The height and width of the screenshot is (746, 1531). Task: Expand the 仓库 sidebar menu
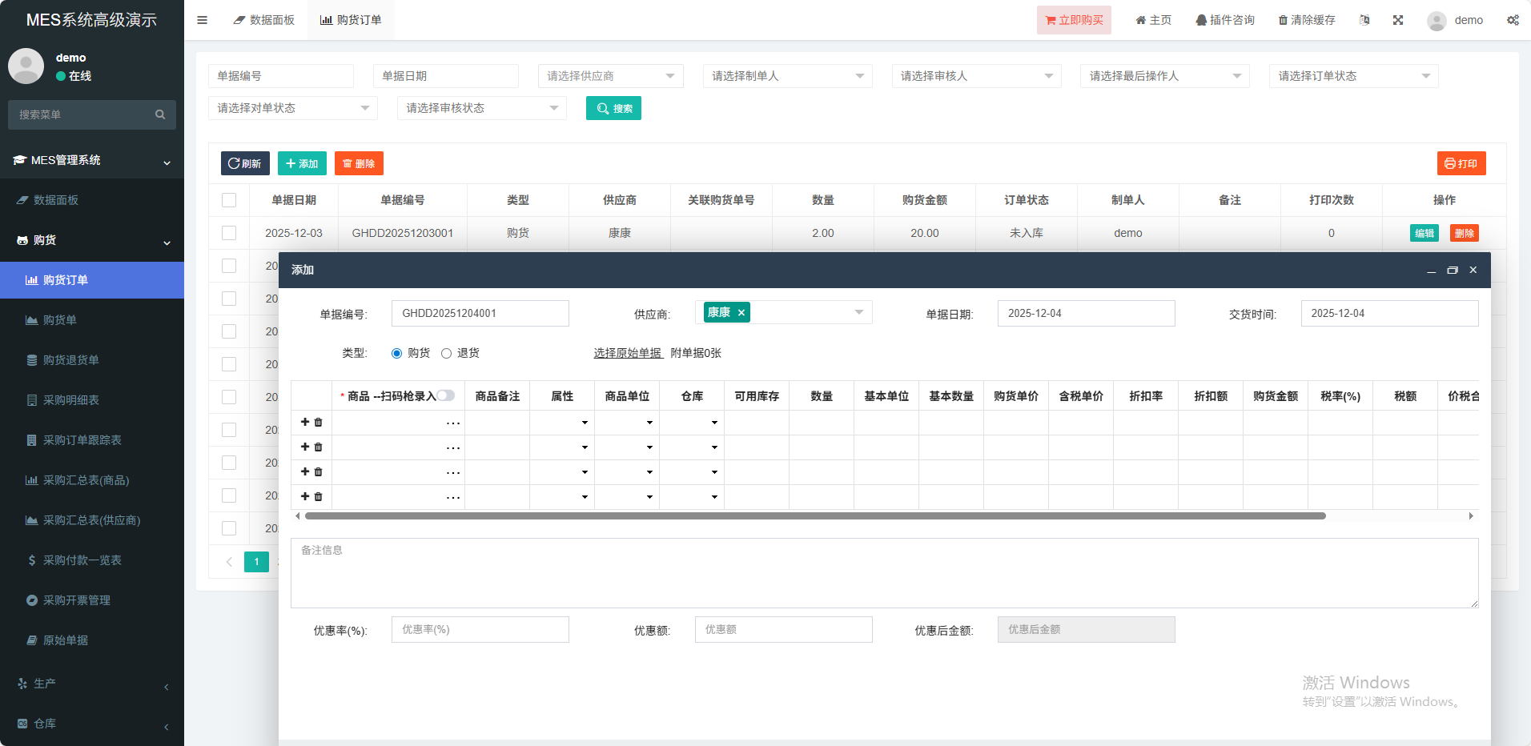point(92,724)
